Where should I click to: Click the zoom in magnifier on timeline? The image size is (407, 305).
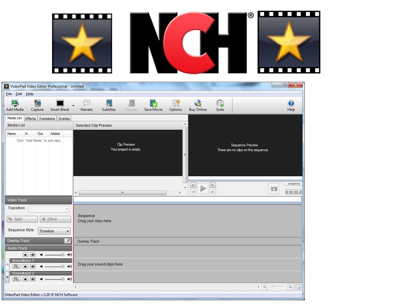point(291,287)
